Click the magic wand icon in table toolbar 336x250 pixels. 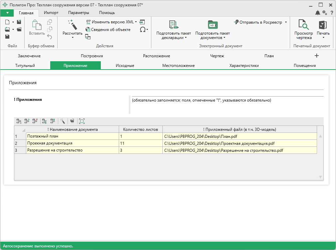[63, 121]
